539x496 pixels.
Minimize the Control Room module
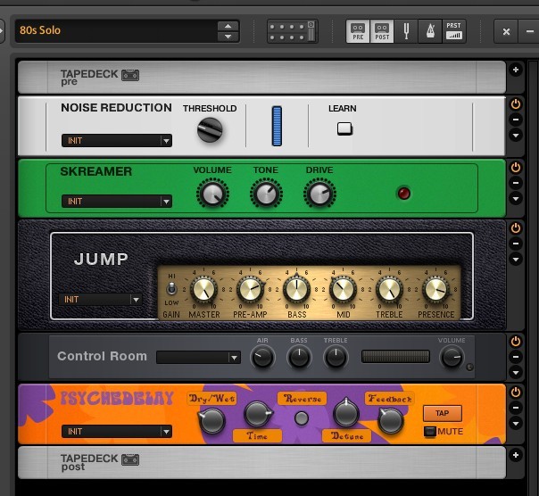coord(516,357)
